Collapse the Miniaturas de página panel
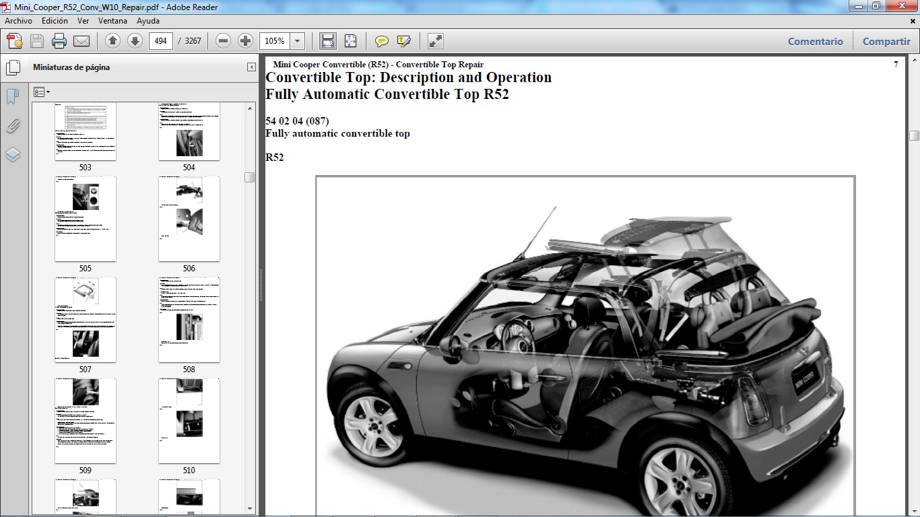 click(251, 67)
